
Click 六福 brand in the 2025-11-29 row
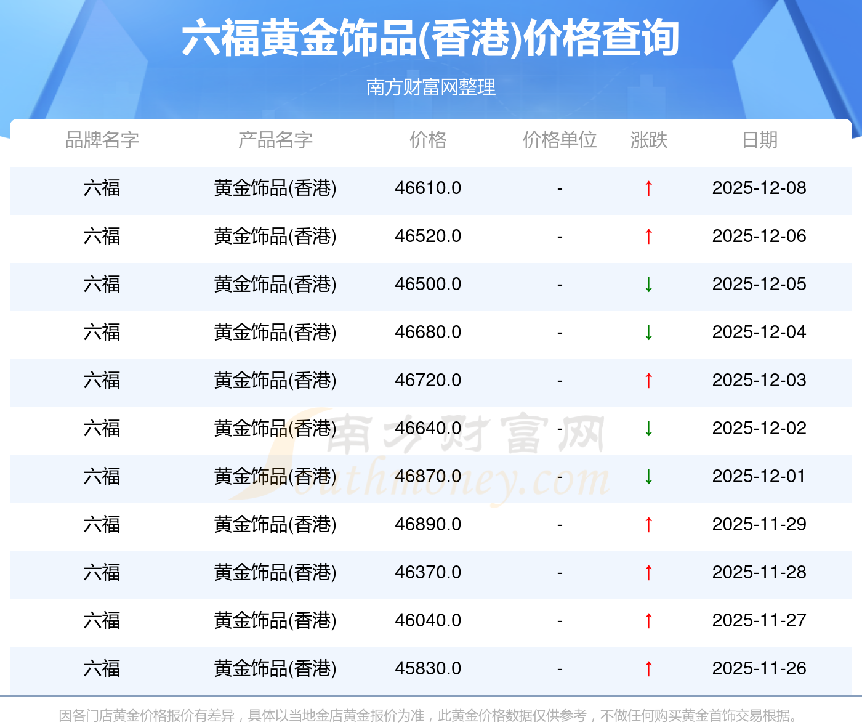[102, 524]
